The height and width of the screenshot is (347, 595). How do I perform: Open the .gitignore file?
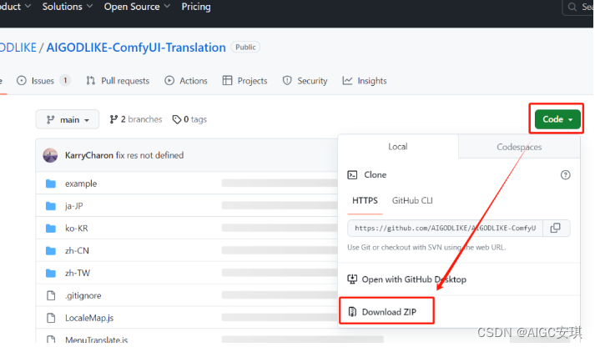[83, 295]
